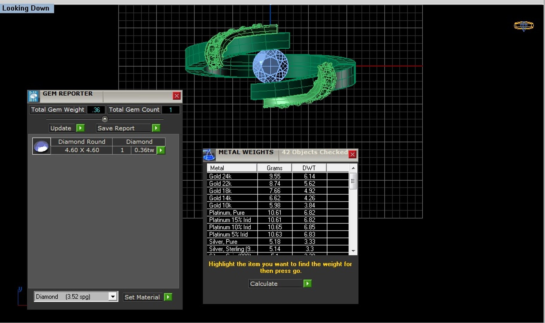Collapse the Gem Reporter panel with the up arrow
This screenshot has width=545, height=323.
coord(105,119)
